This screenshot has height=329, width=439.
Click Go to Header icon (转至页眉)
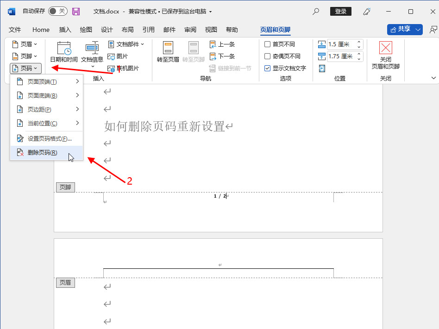[x=168, y=48]
